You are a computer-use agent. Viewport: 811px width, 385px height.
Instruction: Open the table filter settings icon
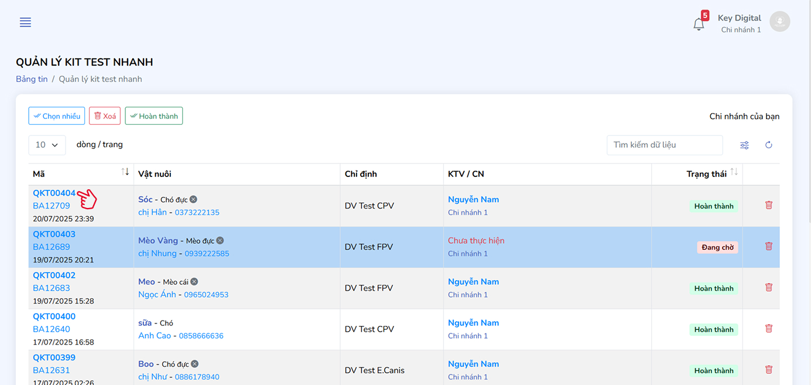[744, 145]
